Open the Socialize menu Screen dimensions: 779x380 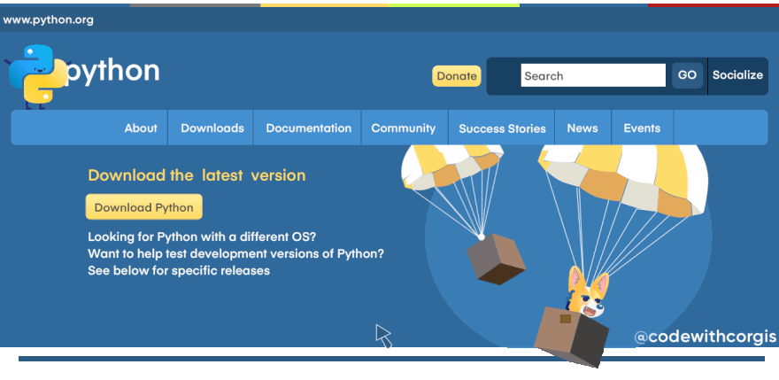pos(737,75)
